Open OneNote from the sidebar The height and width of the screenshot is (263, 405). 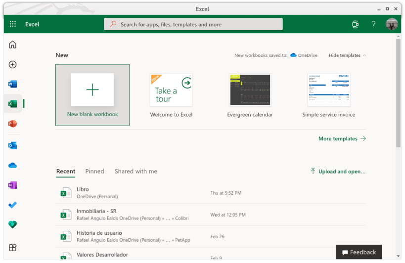click(13, 185)
